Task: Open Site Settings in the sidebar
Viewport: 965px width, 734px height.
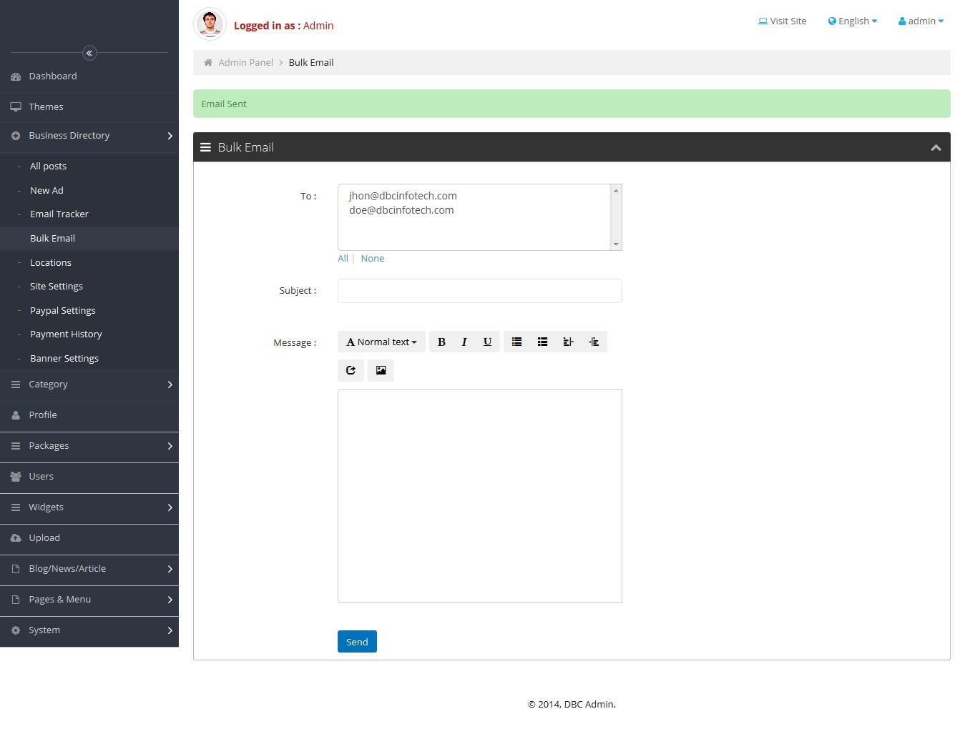Action: click(x=89, y=287)
